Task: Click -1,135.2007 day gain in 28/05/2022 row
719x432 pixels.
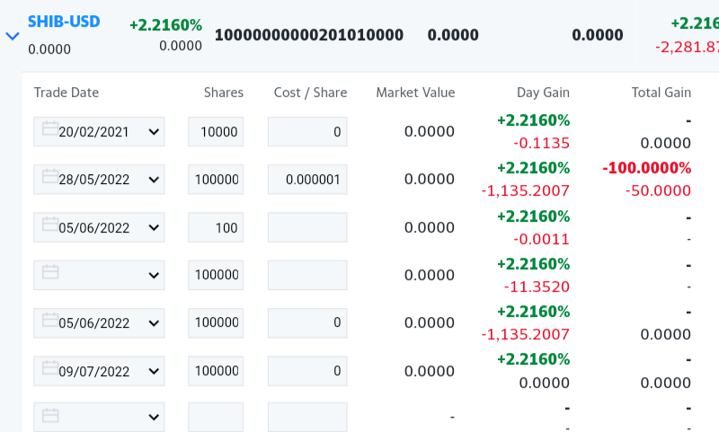Action: point(526,190)
